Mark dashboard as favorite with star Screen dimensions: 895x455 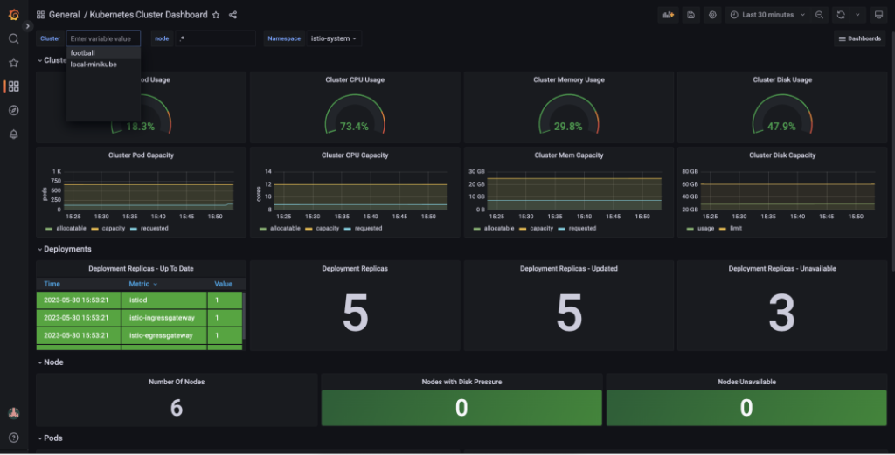[216, 15]
